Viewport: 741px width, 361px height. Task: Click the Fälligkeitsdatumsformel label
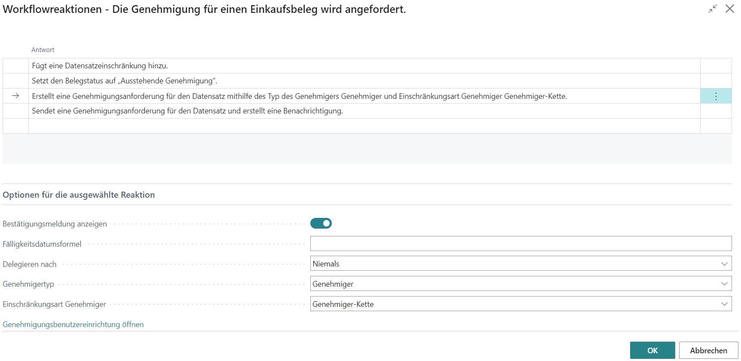pyautogui.click(x=42, y=244)
